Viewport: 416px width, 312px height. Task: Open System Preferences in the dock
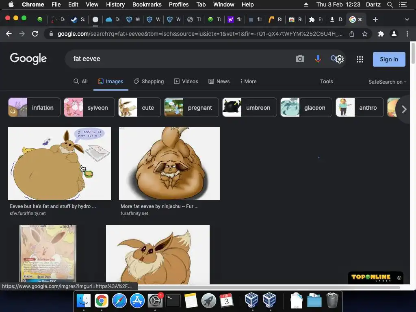(155, 301)
